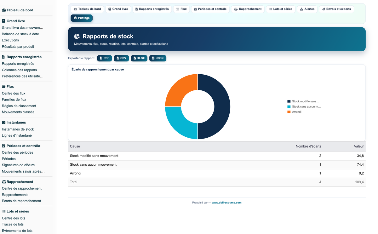Click the file icon on the JSON export button
Viewport: 378px width, 234px height.
point(153,58)
